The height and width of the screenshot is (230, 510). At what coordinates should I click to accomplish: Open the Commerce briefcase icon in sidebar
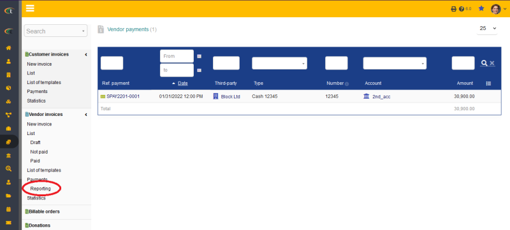click(9, 128)
